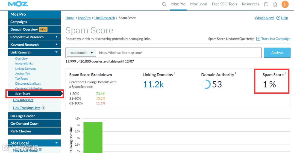This screenshot has width=294, height=153.
Task: Click the Moz Local Home external link icon
Action: pos(40,149)
